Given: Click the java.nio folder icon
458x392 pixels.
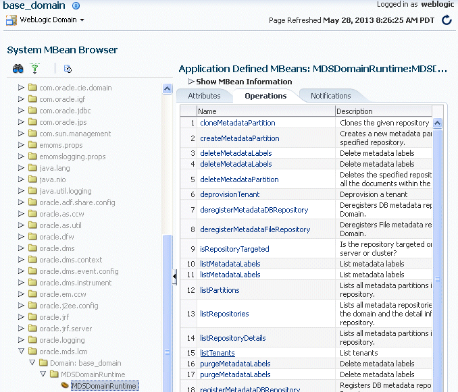Looking at the screenshot, I should coord(32,179).
